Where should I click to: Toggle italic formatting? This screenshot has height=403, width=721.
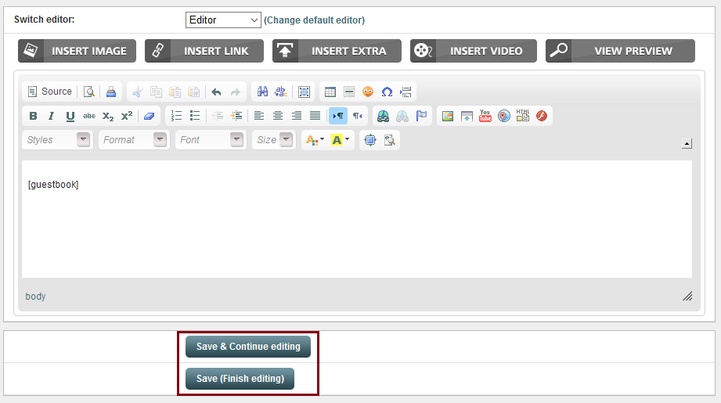52,116
